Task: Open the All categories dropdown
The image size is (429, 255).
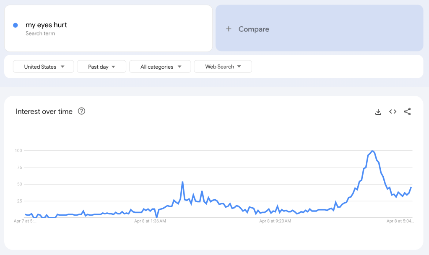Action: click(160, 67)
